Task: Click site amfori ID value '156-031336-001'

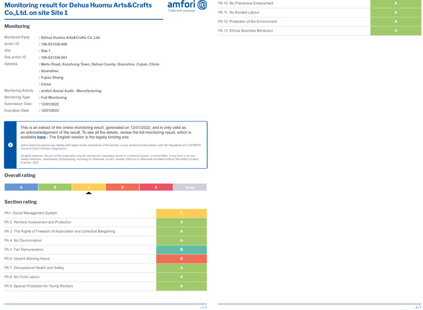Action: coord(54,58)
